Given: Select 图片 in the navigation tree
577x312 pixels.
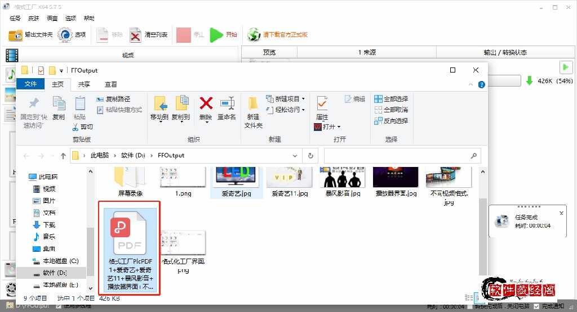Looking at the screenshot, I should (x=45, y=201).
